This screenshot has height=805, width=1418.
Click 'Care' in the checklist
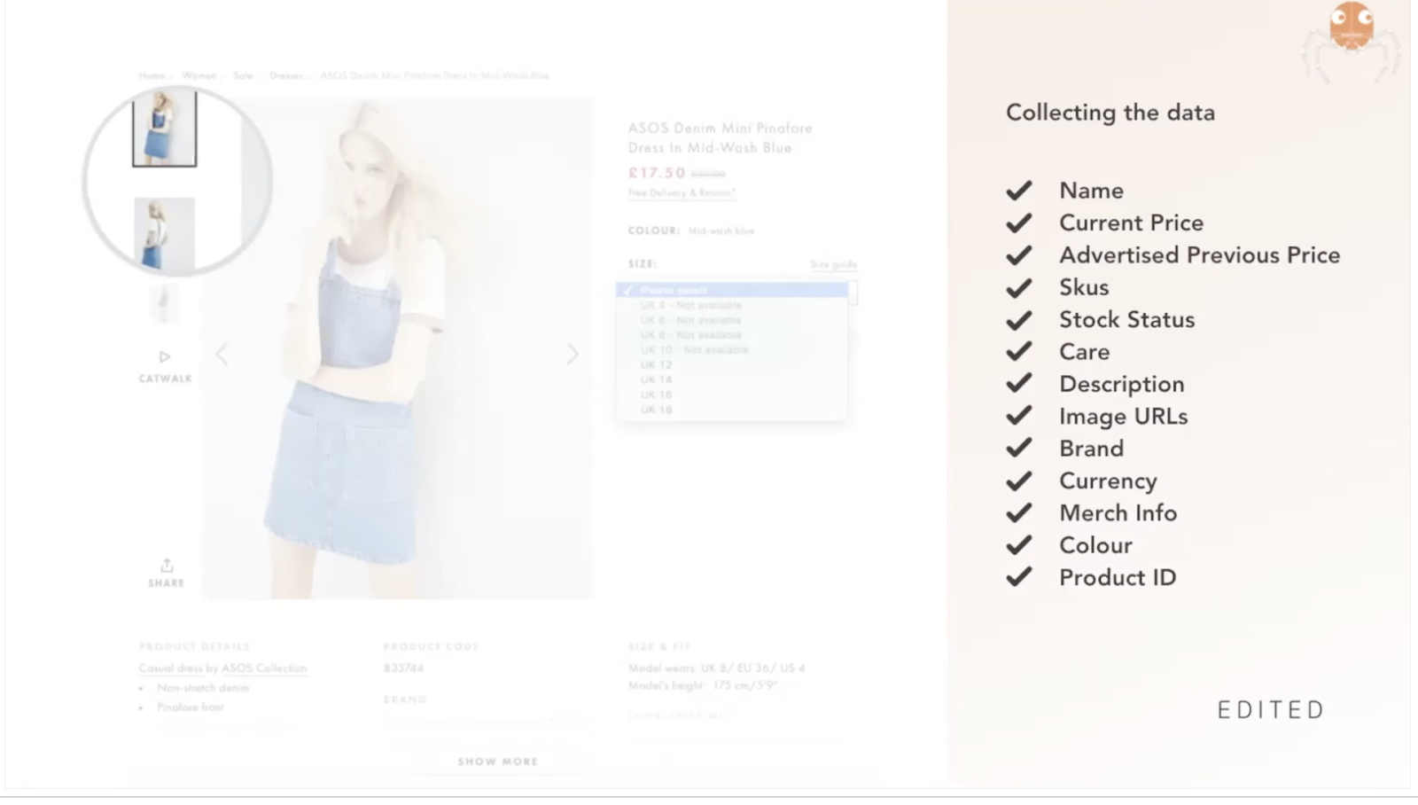[x=1085, y=352]
